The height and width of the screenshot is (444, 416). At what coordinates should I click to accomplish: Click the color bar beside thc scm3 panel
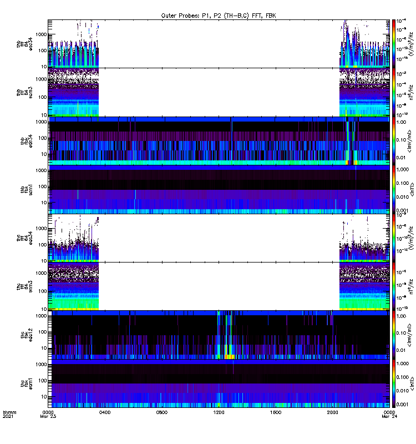(x=394, y=286)
